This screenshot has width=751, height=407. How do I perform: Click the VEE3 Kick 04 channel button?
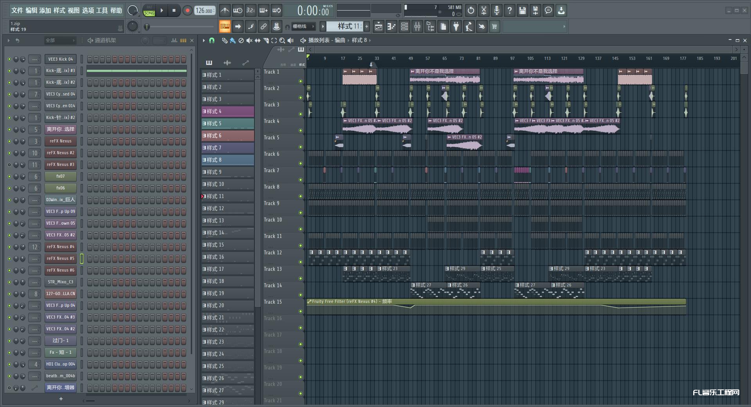tap(60, 59)
